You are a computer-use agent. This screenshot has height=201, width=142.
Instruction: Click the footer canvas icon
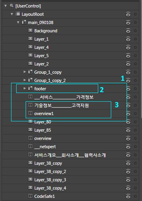[x=30, y=88]
